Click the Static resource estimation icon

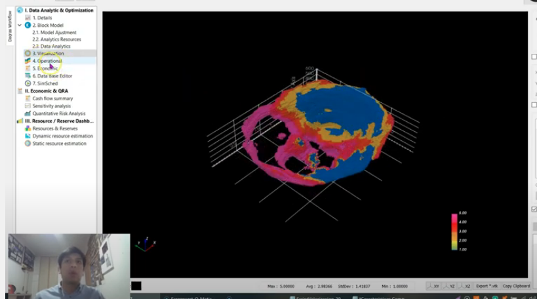[x=28, y=144]
